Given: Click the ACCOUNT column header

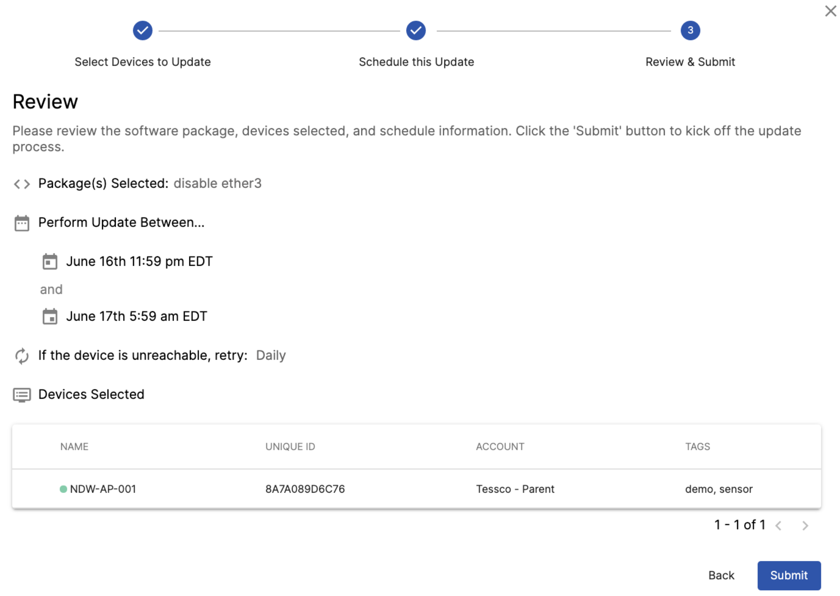Looking at the screenshot, I should coord(500,447).
